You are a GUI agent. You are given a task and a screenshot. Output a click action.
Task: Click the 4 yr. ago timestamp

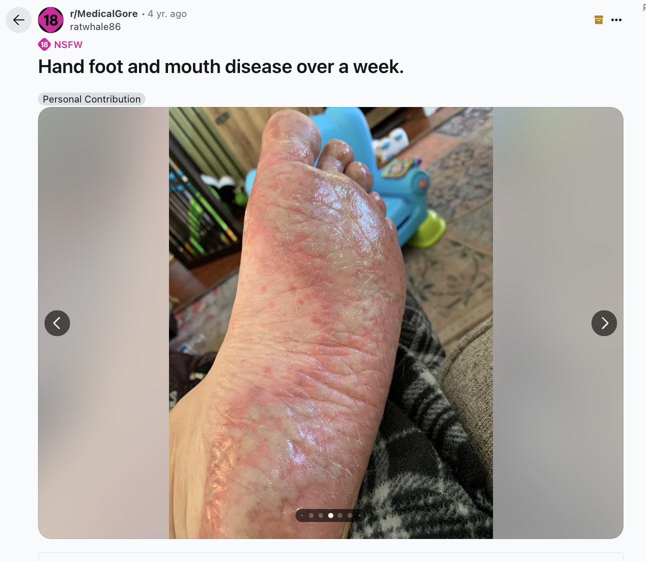[167, 14]
